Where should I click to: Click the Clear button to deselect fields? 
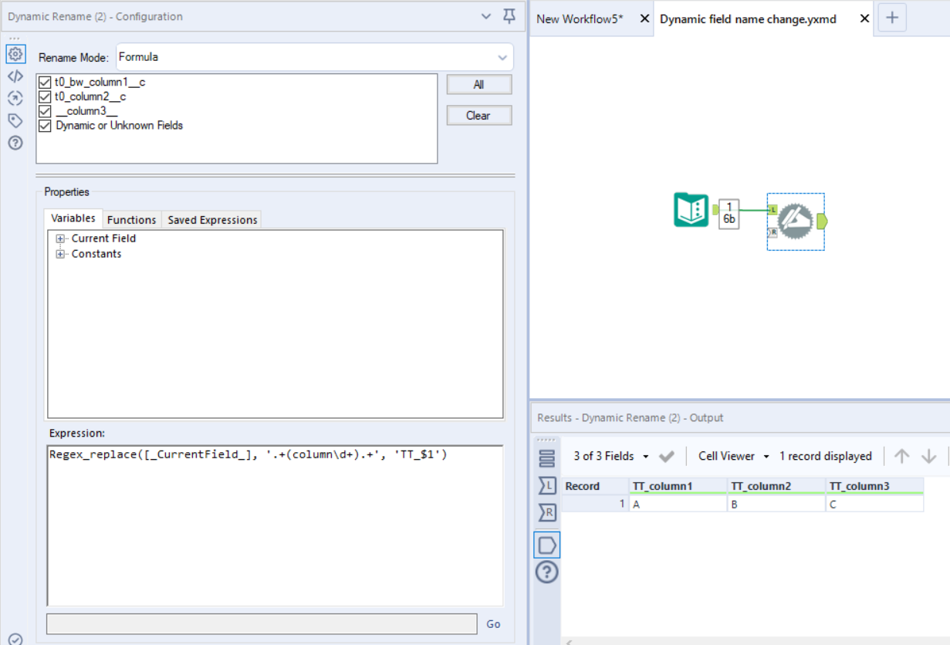tap(478, 115)
